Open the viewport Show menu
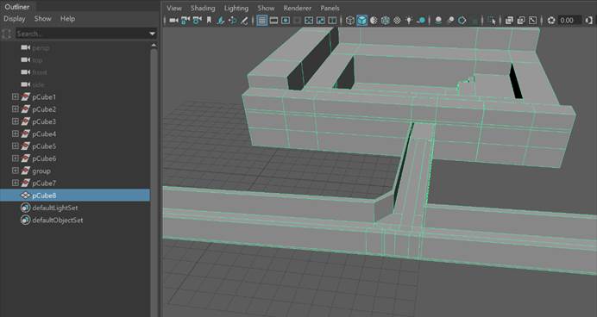 click(266, 8)
